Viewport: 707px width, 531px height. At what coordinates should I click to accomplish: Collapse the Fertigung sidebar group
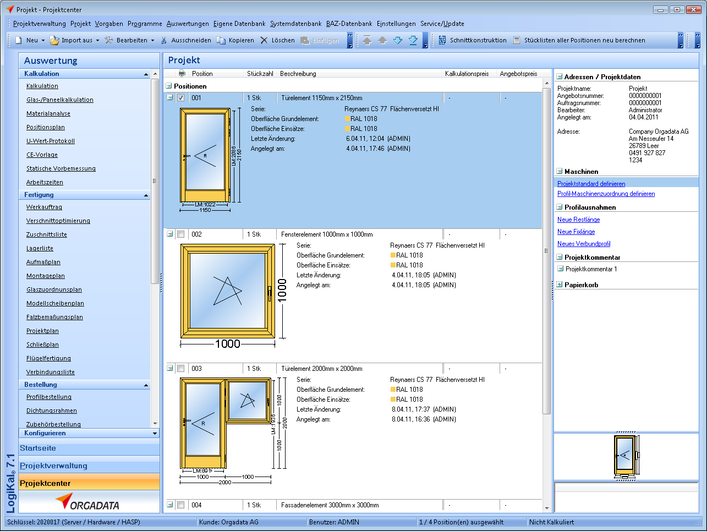point(146,195)
